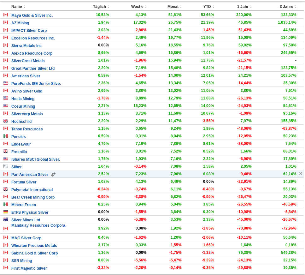
Task: Click the US flag beside PureFunds ISE Junior Silve.
Action: [6, 83]
